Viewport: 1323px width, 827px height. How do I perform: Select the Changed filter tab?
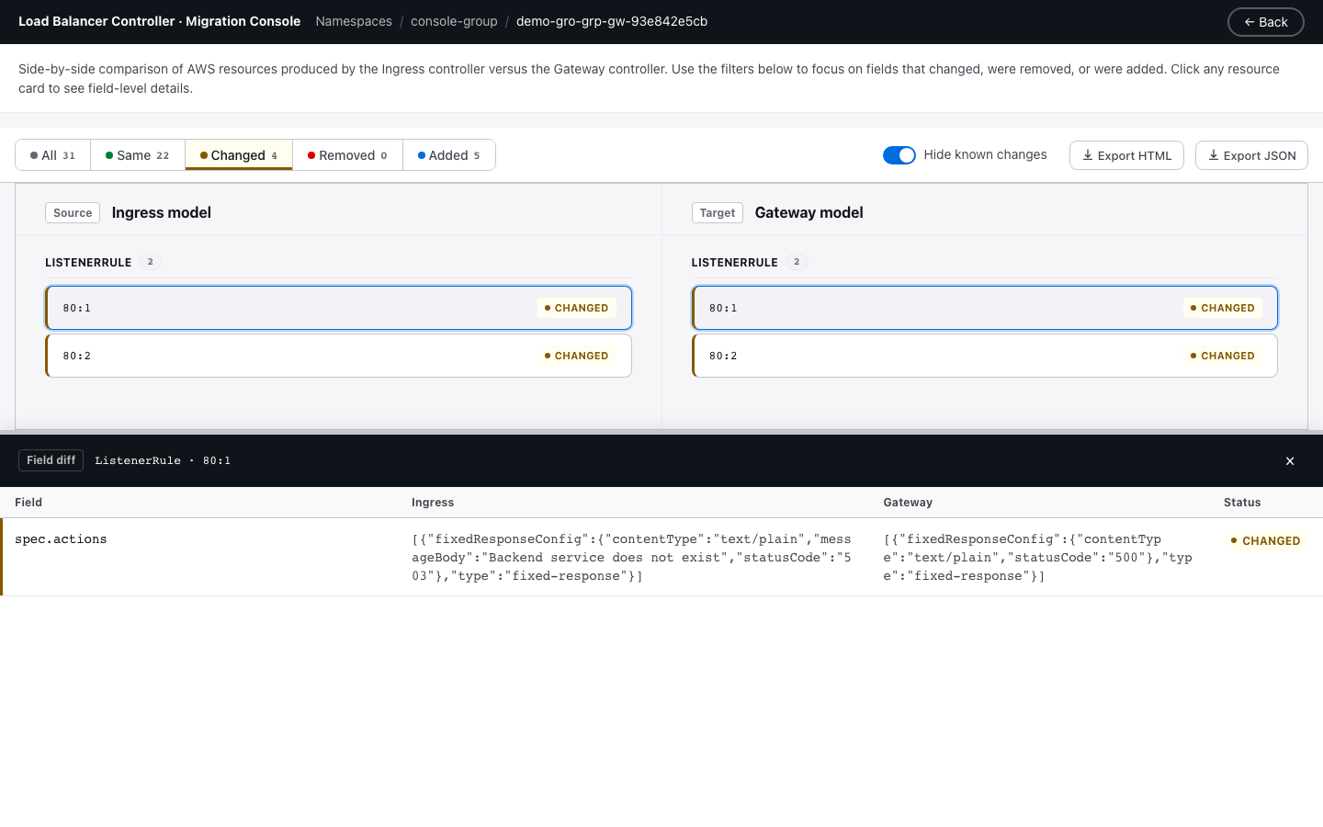[239, 155]
